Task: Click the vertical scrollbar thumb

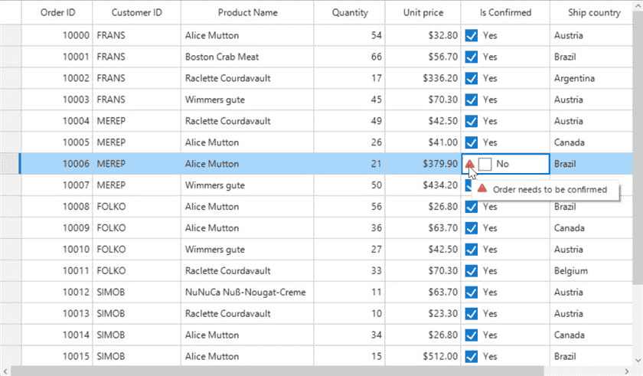Action: click(x=638, y=148)
